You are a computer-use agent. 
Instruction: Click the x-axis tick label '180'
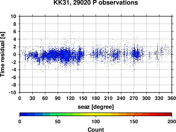click(96, 98)
